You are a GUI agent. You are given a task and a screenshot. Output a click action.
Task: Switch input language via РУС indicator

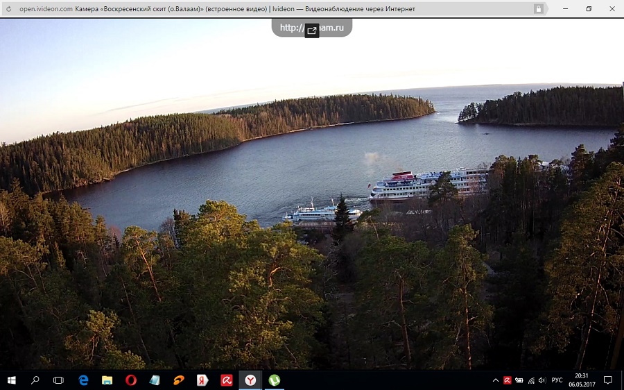pyautogui.click(x=557, y=380)
